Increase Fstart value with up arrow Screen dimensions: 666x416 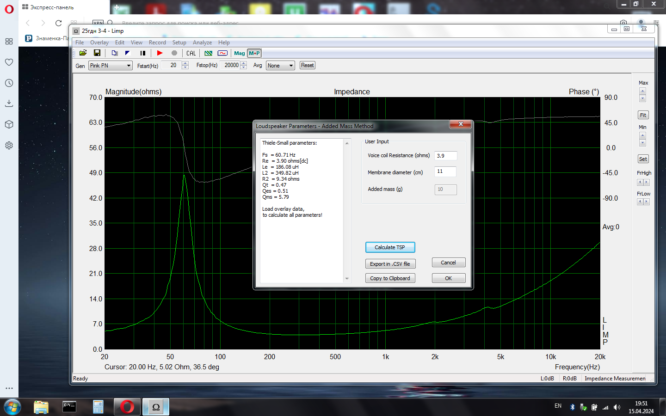pos(185,63)
